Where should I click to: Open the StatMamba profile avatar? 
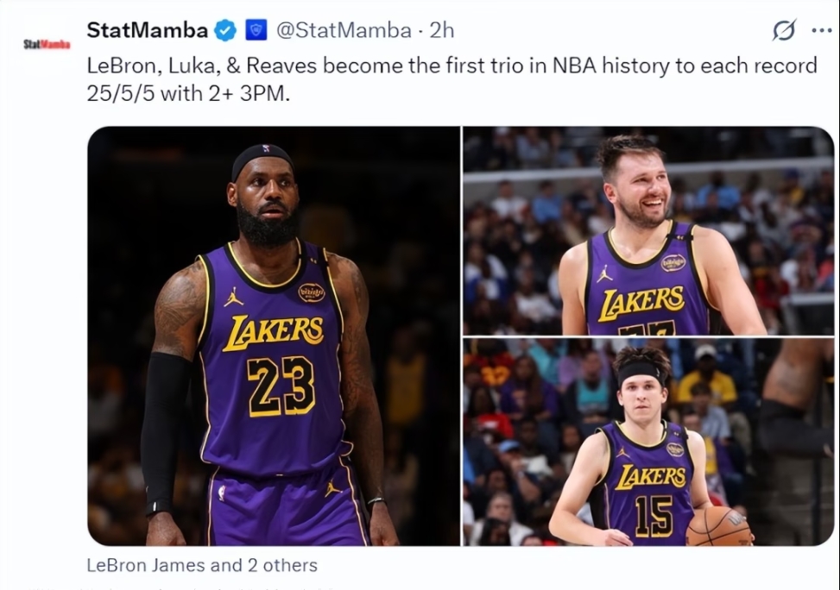click(x=47, y=43)
